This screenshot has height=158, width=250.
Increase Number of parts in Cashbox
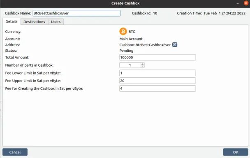(143, 64)
